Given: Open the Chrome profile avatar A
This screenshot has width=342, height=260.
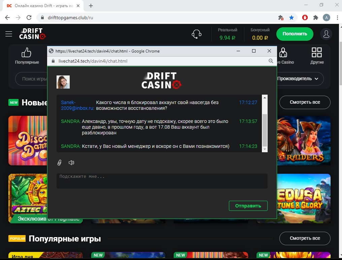Looking at the screenshot, I should (326, 18).
